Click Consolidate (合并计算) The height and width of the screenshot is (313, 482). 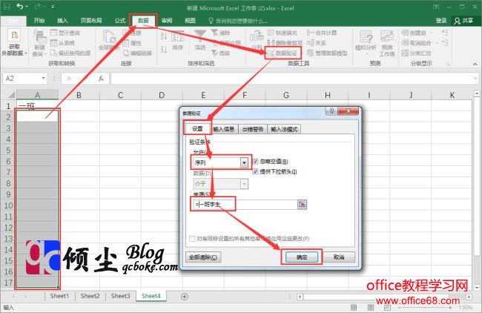click(x=322, y=33)
